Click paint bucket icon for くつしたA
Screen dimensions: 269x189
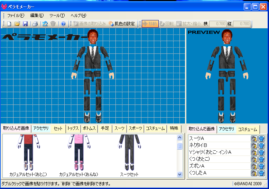[254, 173]
